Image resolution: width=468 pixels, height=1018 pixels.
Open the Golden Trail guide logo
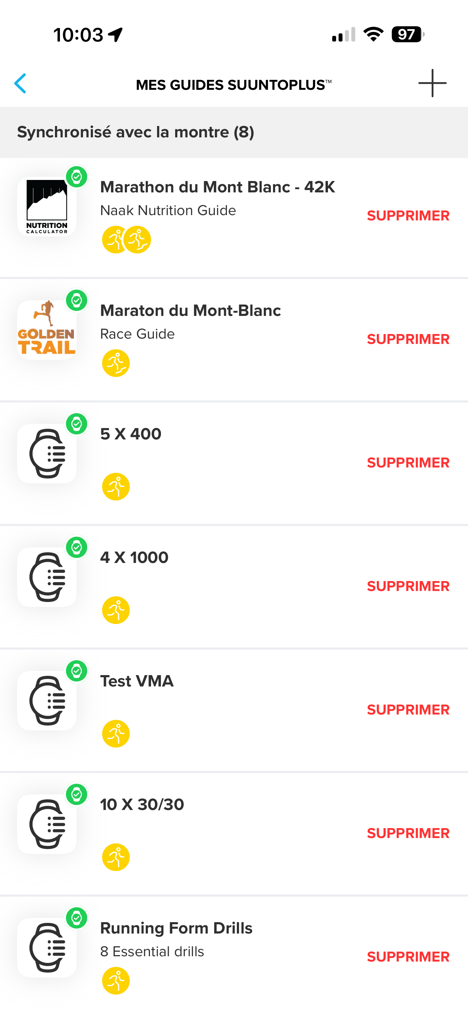46,330
